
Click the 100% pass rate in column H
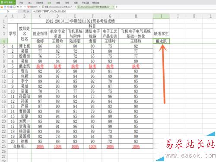(136, 146)
